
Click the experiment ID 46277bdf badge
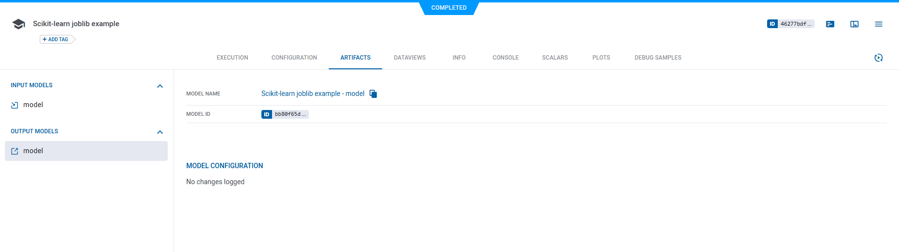(x=790, y=24)
